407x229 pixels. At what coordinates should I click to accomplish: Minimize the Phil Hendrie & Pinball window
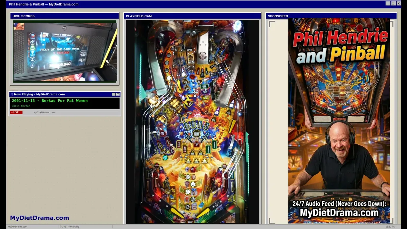pos(388,3)
